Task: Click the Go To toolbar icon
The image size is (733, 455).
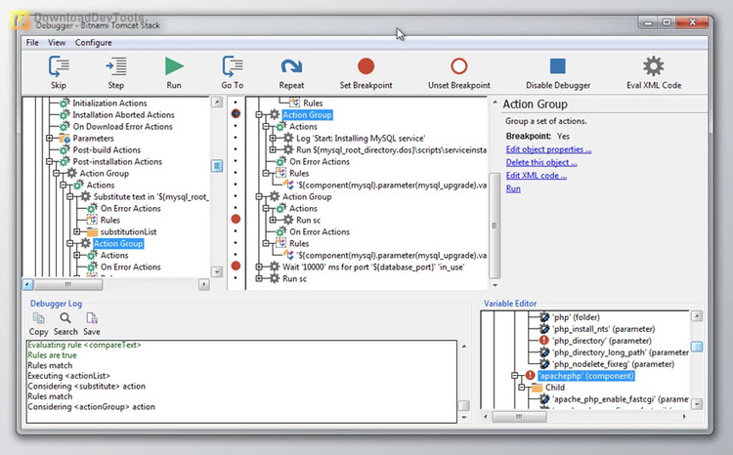Action: [x=233, y=66]
